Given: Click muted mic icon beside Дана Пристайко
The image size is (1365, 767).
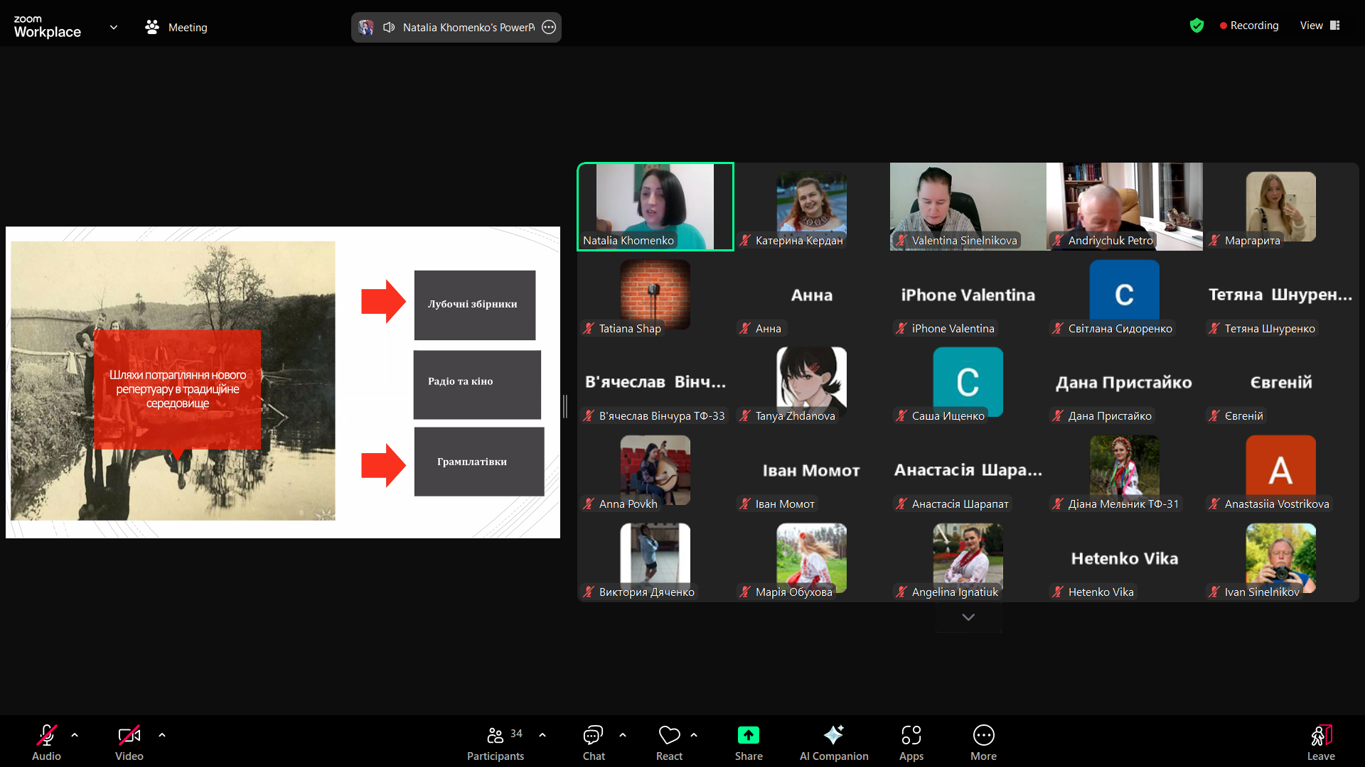Looking at the screenshot, I should pyautogui.click(x=1058, y=415).
